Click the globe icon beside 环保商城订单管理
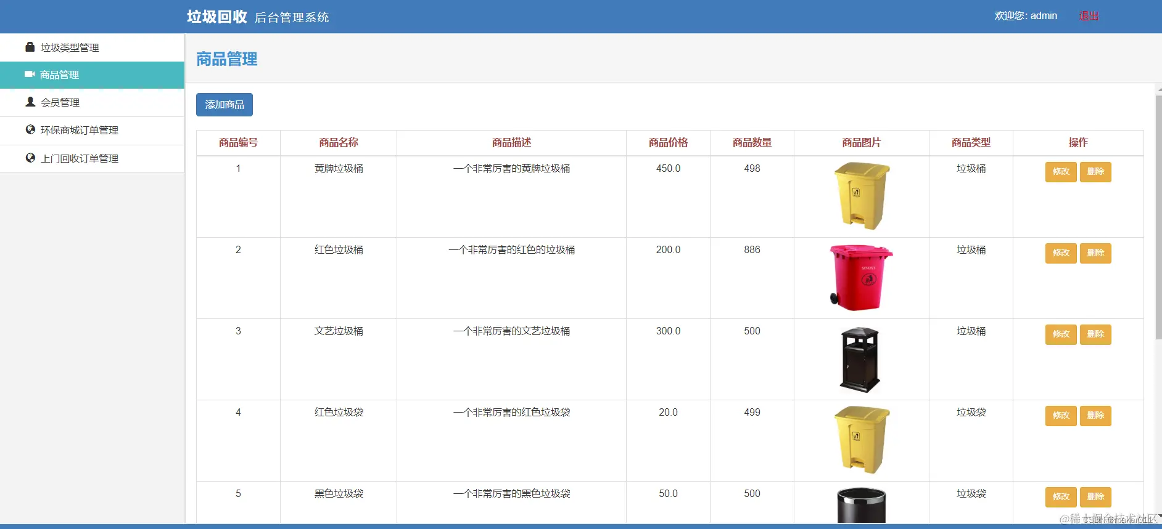The width and height of the screenshot is (1162, 529). (x=30, y=129)
